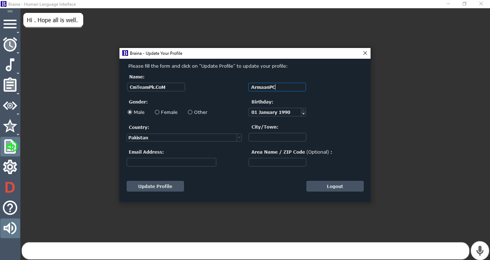Open the custom commands code-play icon
Screen dimensions: 490x260
10,106
